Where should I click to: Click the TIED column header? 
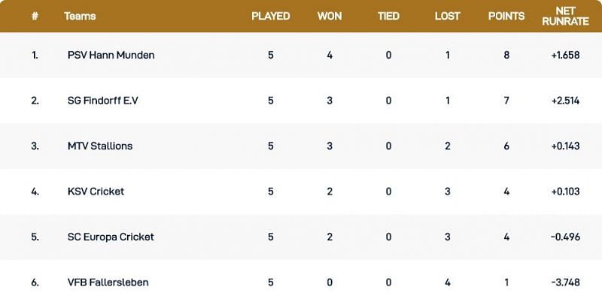click(x=388, y=16)
